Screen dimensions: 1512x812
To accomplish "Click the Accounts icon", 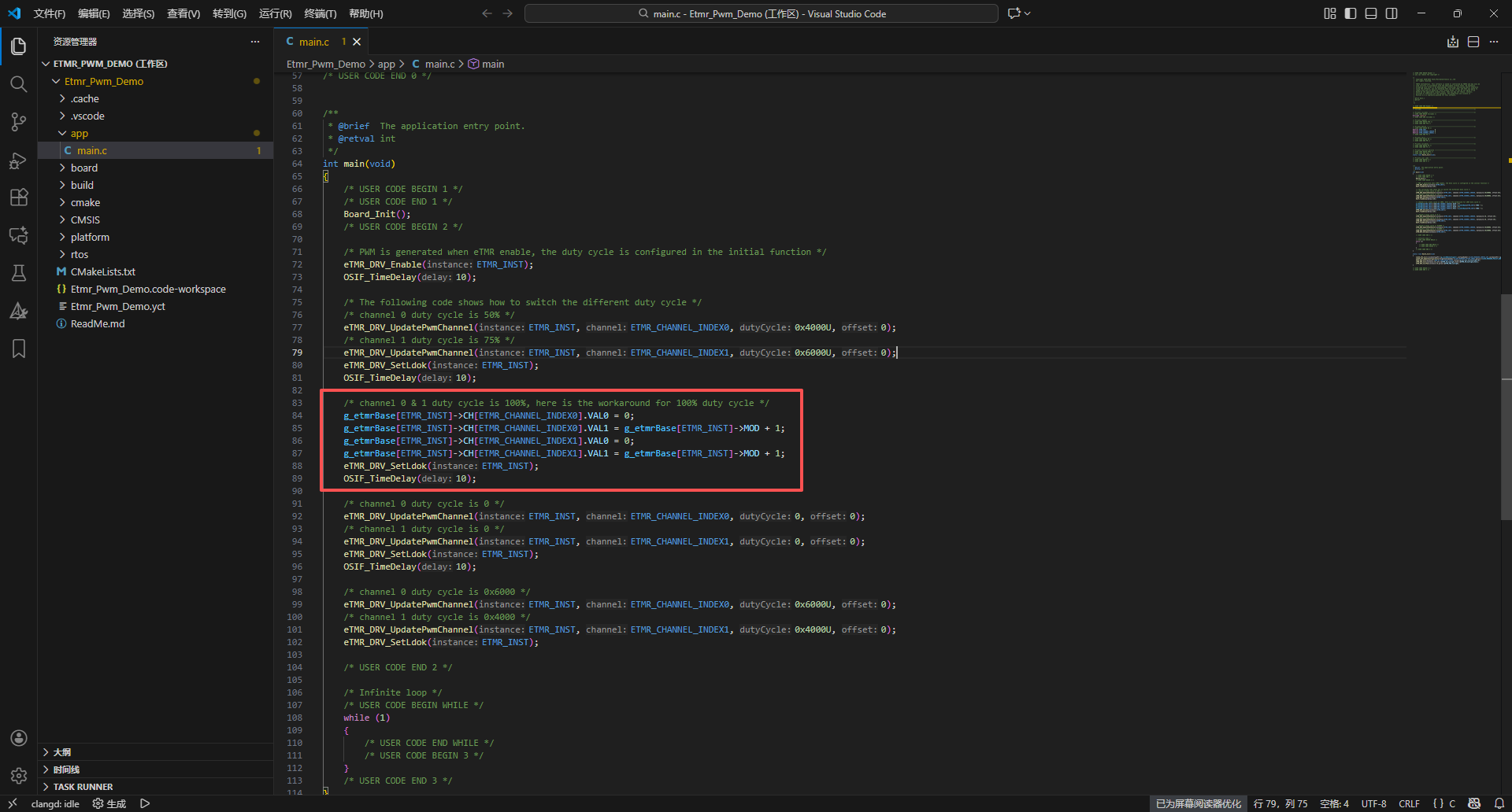I will pos(18,738).
